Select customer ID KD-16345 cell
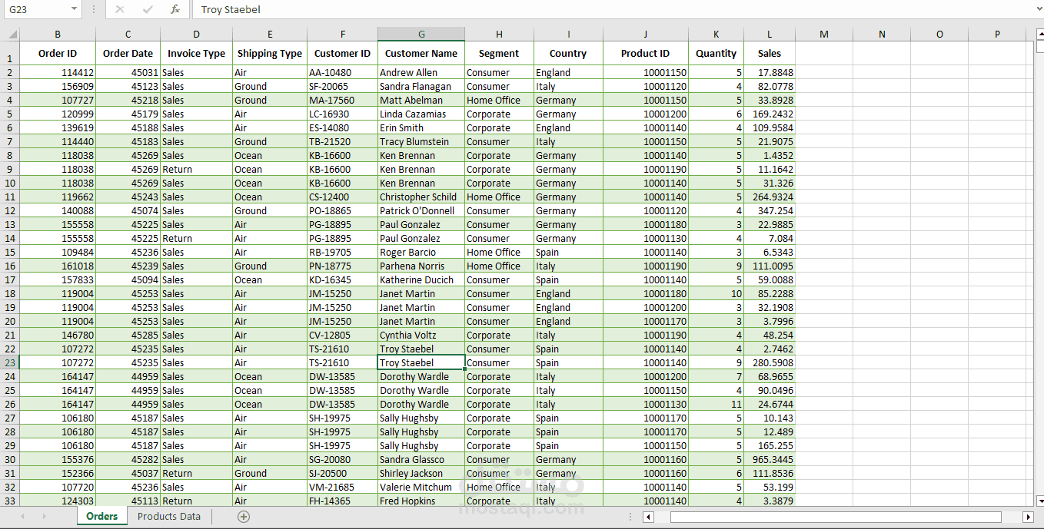 tap(343, 279)
